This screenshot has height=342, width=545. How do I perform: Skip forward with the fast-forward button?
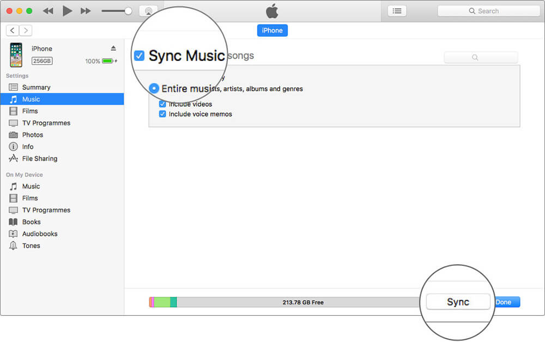pyautogui.click(x=86, y=11)
